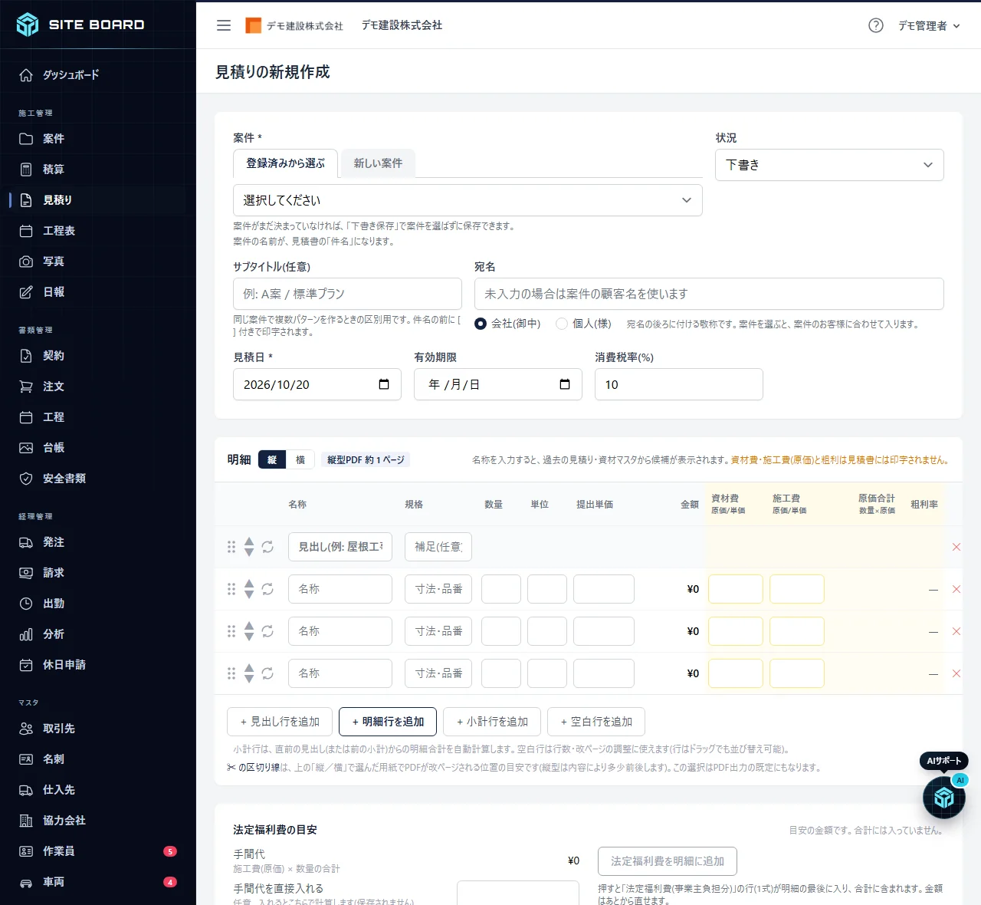Click the help question mark icon
The width and height of the screenshot is (981, 905).
(876, 25)
